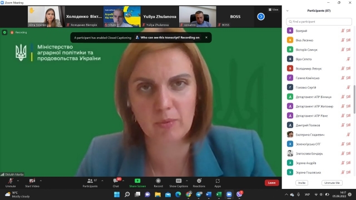This screenshot has height=200, width=356.
Task: Select the BOSS participant tile
Action: 235,17
